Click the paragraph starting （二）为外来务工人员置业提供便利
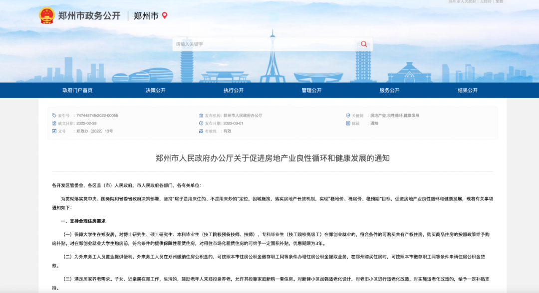Viewport: 539px width, 293px height. (x=269, y=261)
